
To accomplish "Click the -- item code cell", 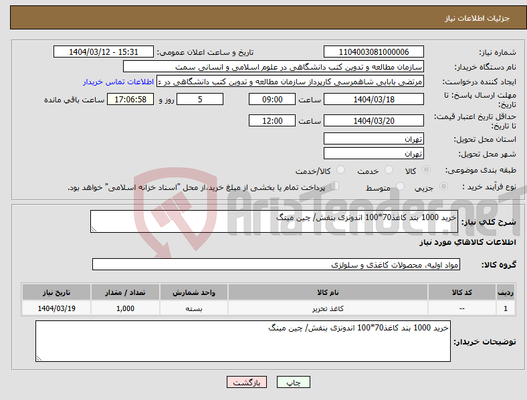I will (462, 308).
